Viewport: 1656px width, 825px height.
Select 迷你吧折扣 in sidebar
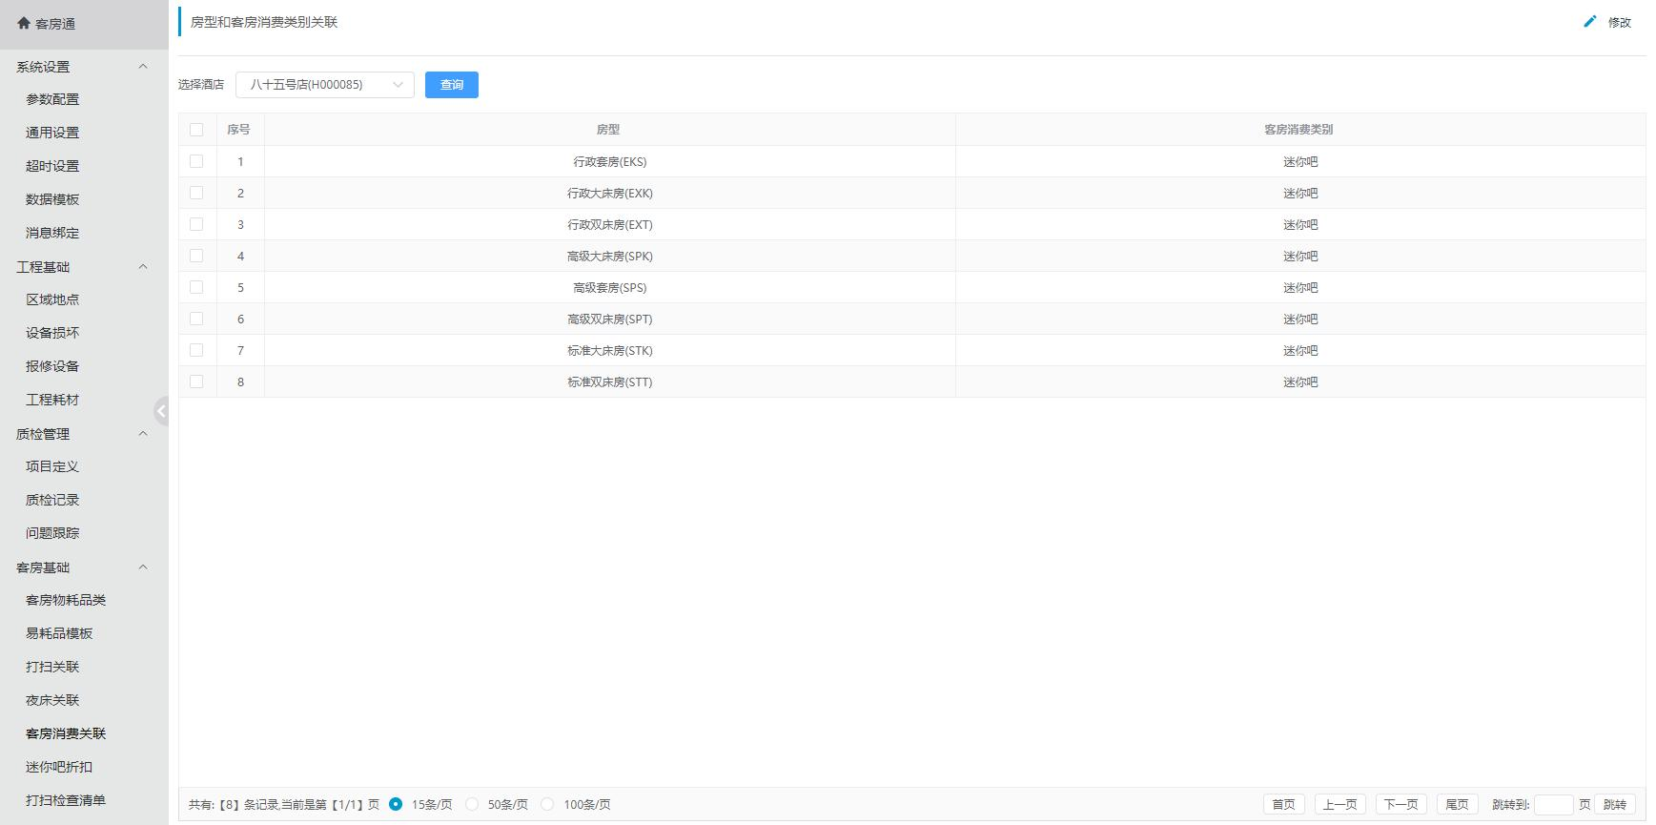click(x=59, y=767)
